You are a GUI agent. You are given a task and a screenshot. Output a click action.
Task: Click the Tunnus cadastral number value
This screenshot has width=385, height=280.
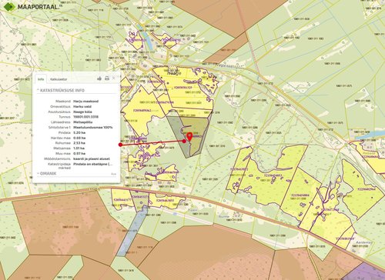click(85, 117)
